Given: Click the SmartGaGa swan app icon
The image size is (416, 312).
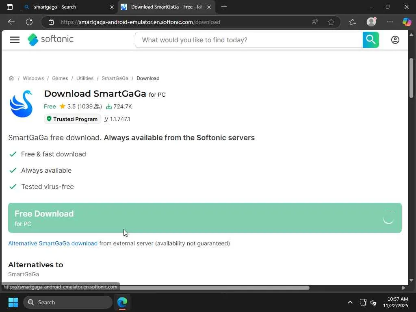Looking at the screenshot, I should pos(21,104).
